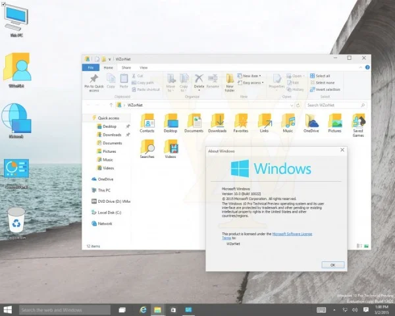This screenshot has width=395, height=316.
Task: Click the Explorer help question mark icon
Action: click(x=367, y=67)
